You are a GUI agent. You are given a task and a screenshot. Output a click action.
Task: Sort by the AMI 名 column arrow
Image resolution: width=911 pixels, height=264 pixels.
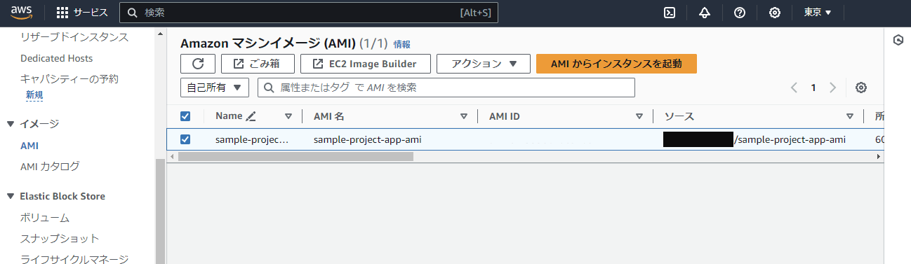(x=464, y=116)
